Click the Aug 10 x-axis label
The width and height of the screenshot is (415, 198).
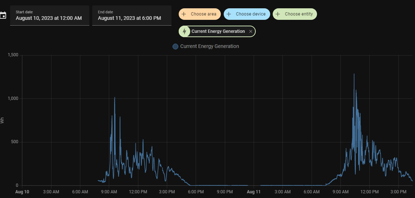[22, 192]
